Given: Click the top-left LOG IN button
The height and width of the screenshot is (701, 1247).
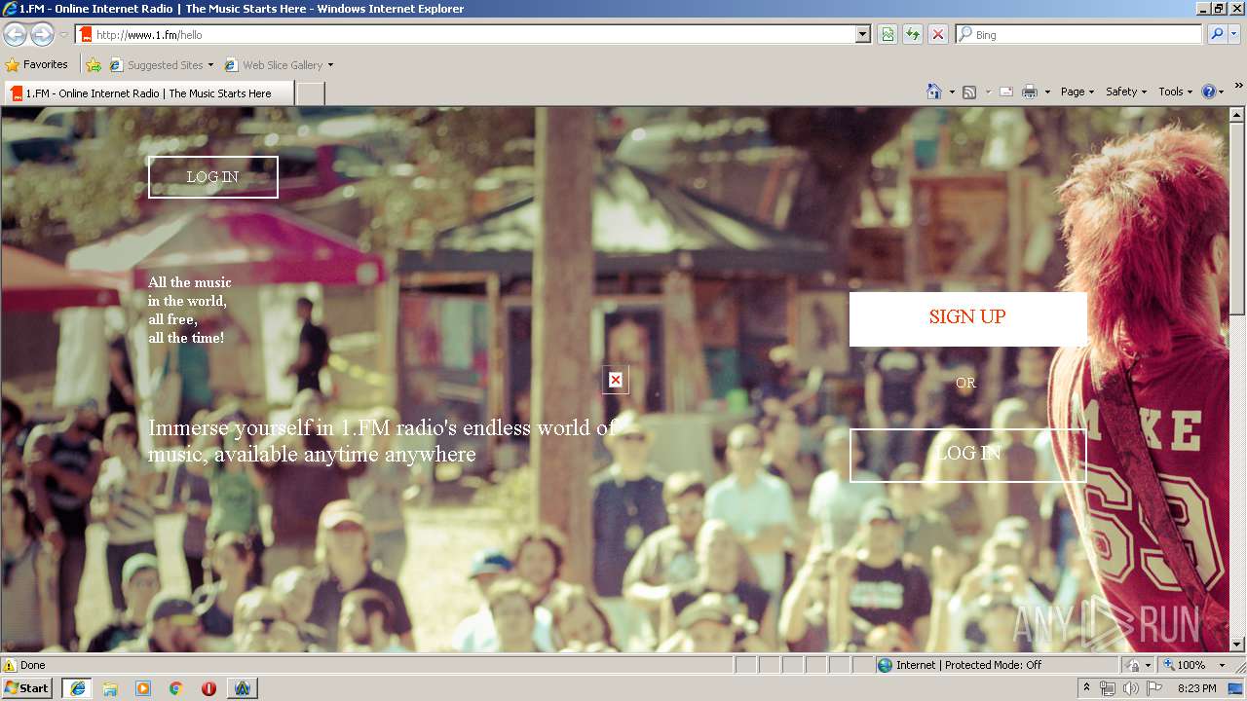Looking at the screenshot, I should pyautogui.click(x=213, y=177).
